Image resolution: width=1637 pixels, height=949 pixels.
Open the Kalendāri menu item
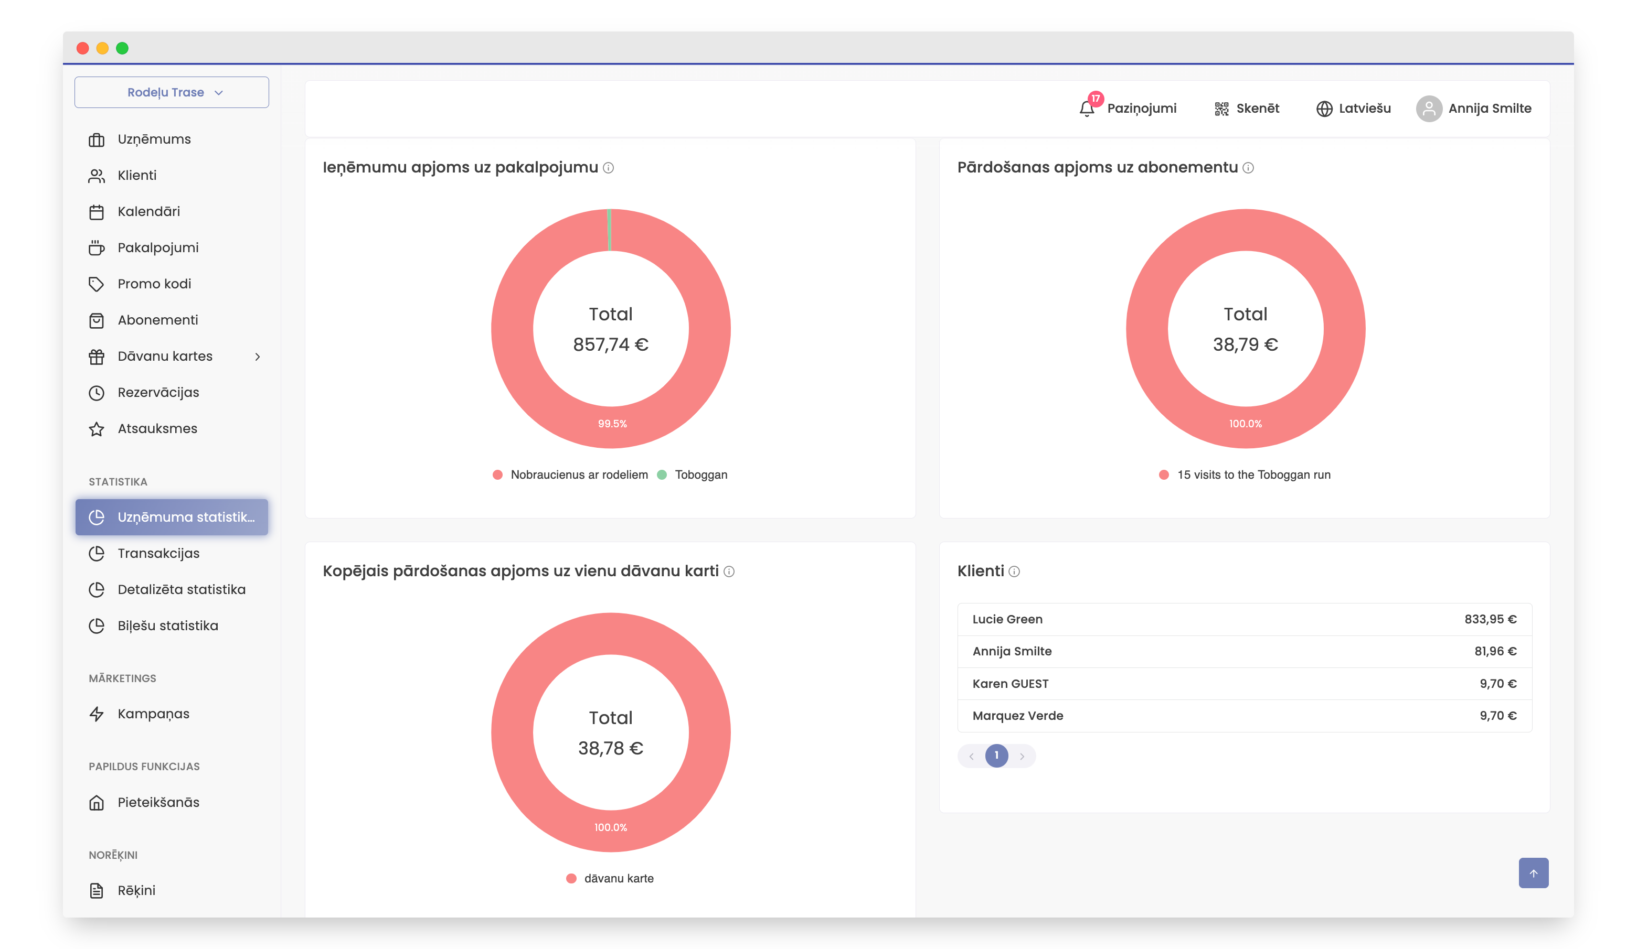pos(148,212)
